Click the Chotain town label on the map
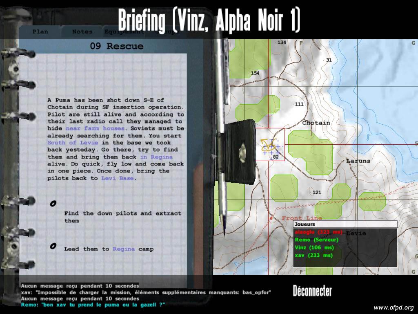This screenshot has height=314, width=418. click(316, 123)
